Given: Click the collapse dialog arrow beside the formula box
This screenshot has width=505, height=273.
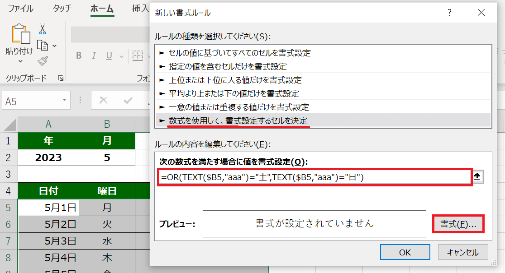Looking at the screenshot, I should pyautogui.click(x=477, y=177).
